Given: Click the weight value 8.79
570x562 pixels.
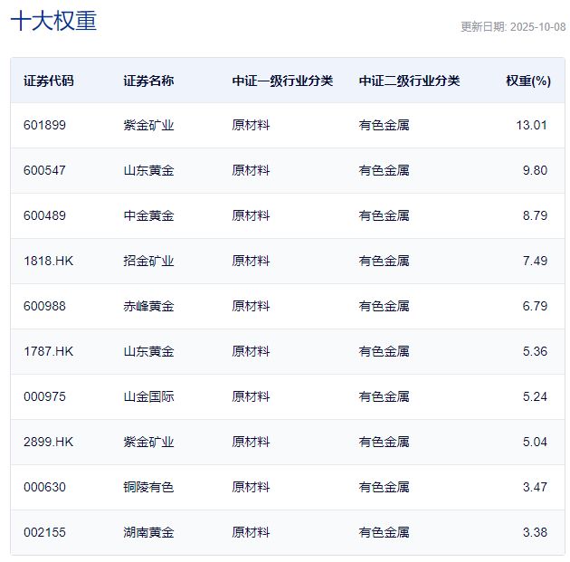Looking at the screenshot, I should pos(535,215).
